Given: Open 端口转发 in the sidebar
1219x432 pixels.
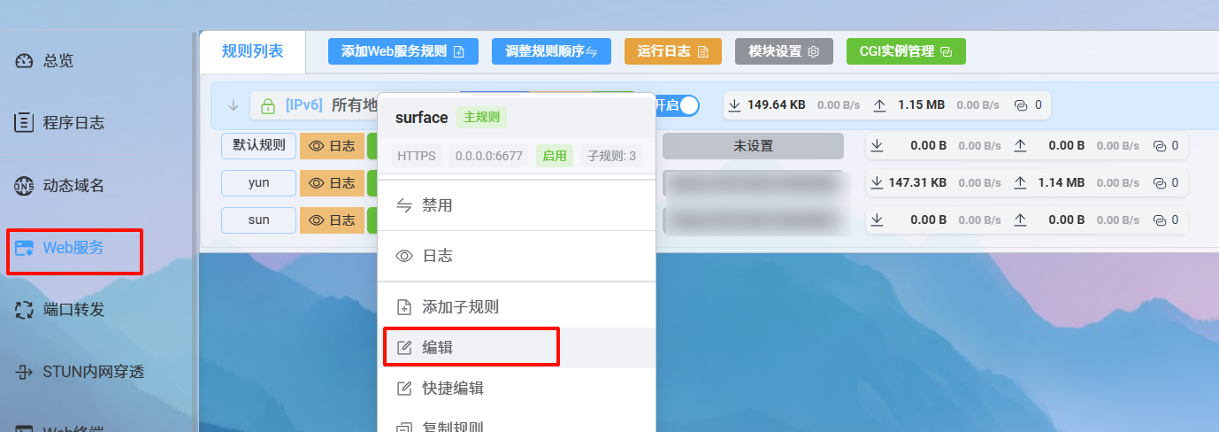Looking at the screenshot, I should (x=59, y=310).
